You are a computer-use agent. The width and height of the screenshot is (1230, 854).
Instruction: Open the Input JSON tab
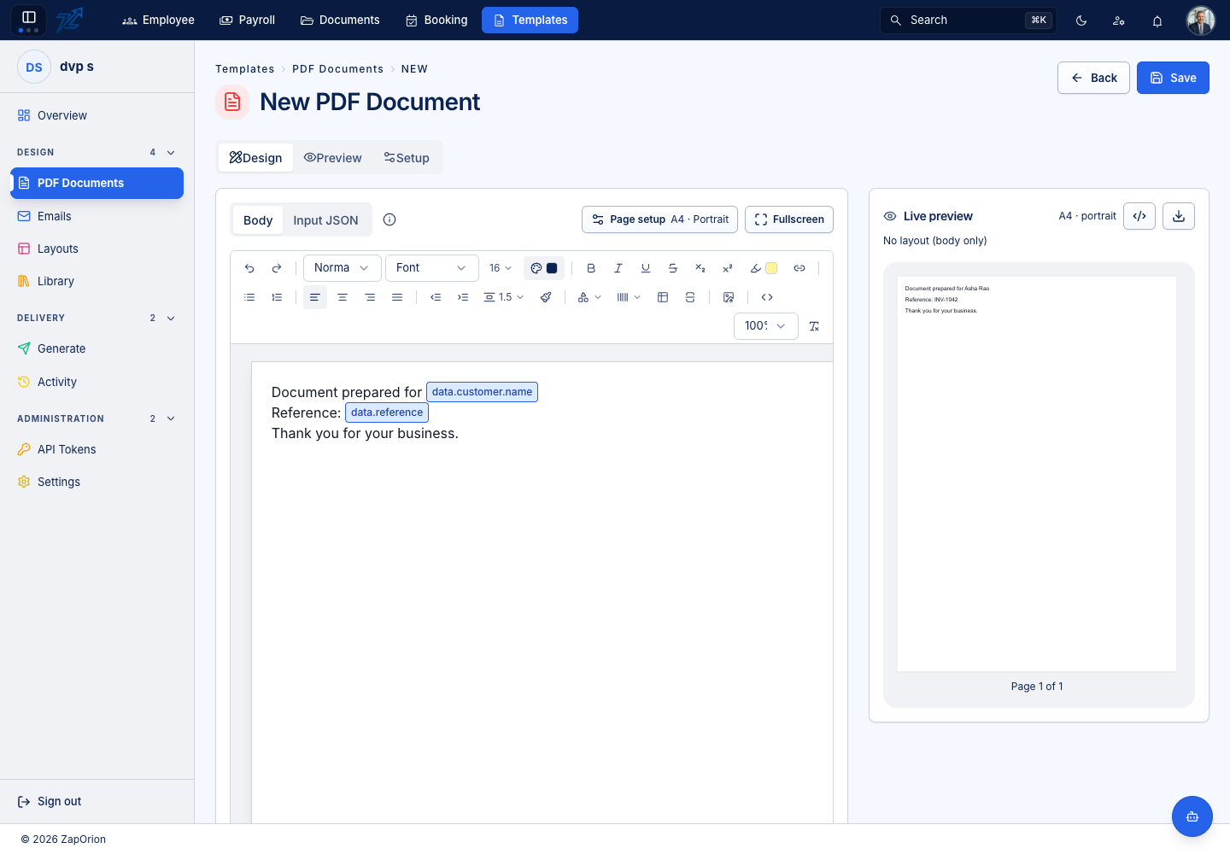coord(325,220)
